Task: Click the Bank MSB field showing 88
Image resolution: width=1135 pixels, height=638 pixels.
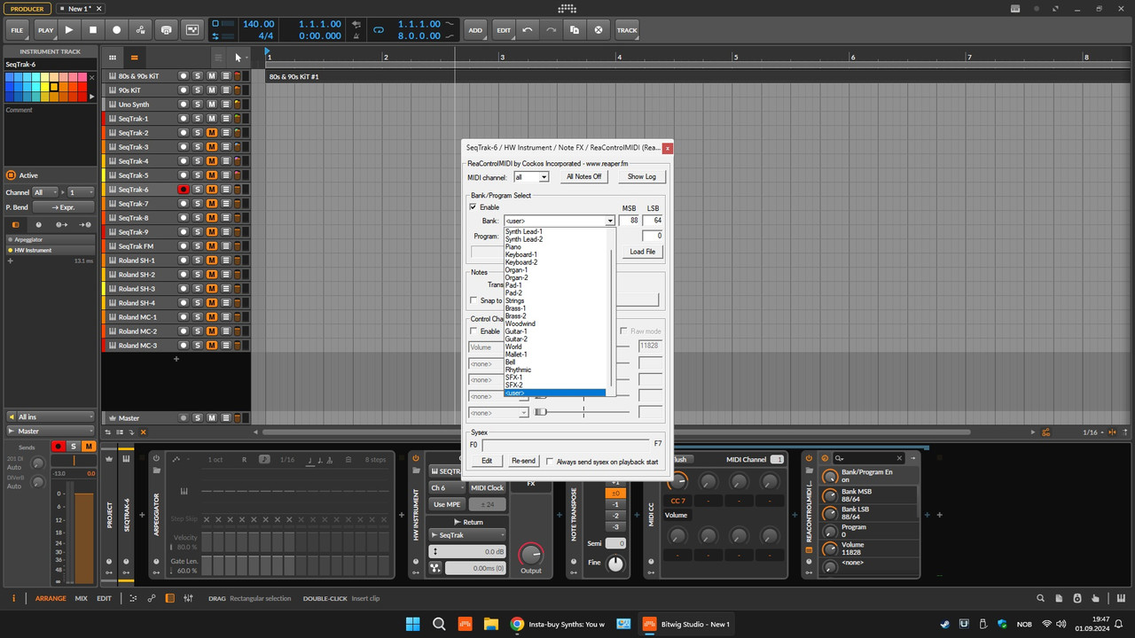Action: click(x=630, y=221)
